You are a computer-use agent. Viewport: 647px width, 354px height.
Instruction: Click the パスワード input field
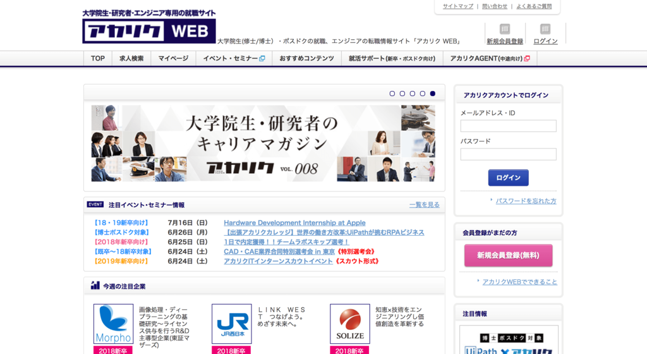509,154
